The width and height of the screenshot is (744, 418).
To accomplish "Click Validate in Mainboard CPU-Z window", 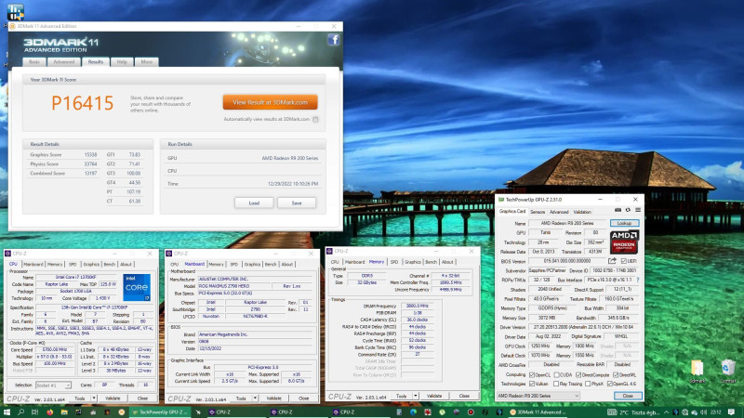I will click(273, 398).
